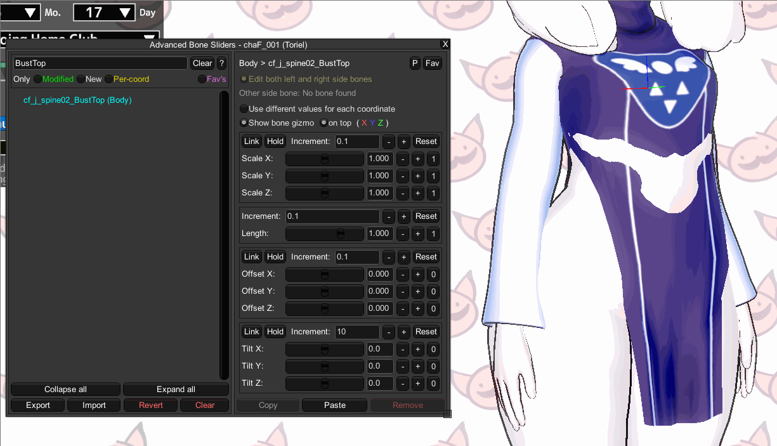The height and width of the screenshot is (446, 777).
Task: Paste bone modifier values
Action: pos(334,405)
